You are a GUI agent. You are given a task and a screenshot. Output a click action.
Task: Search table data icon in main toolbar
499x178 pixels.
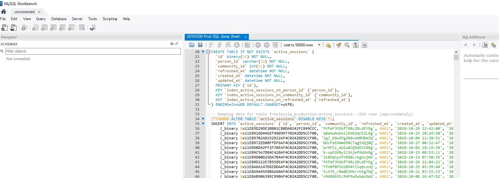(x=82, y=28)
